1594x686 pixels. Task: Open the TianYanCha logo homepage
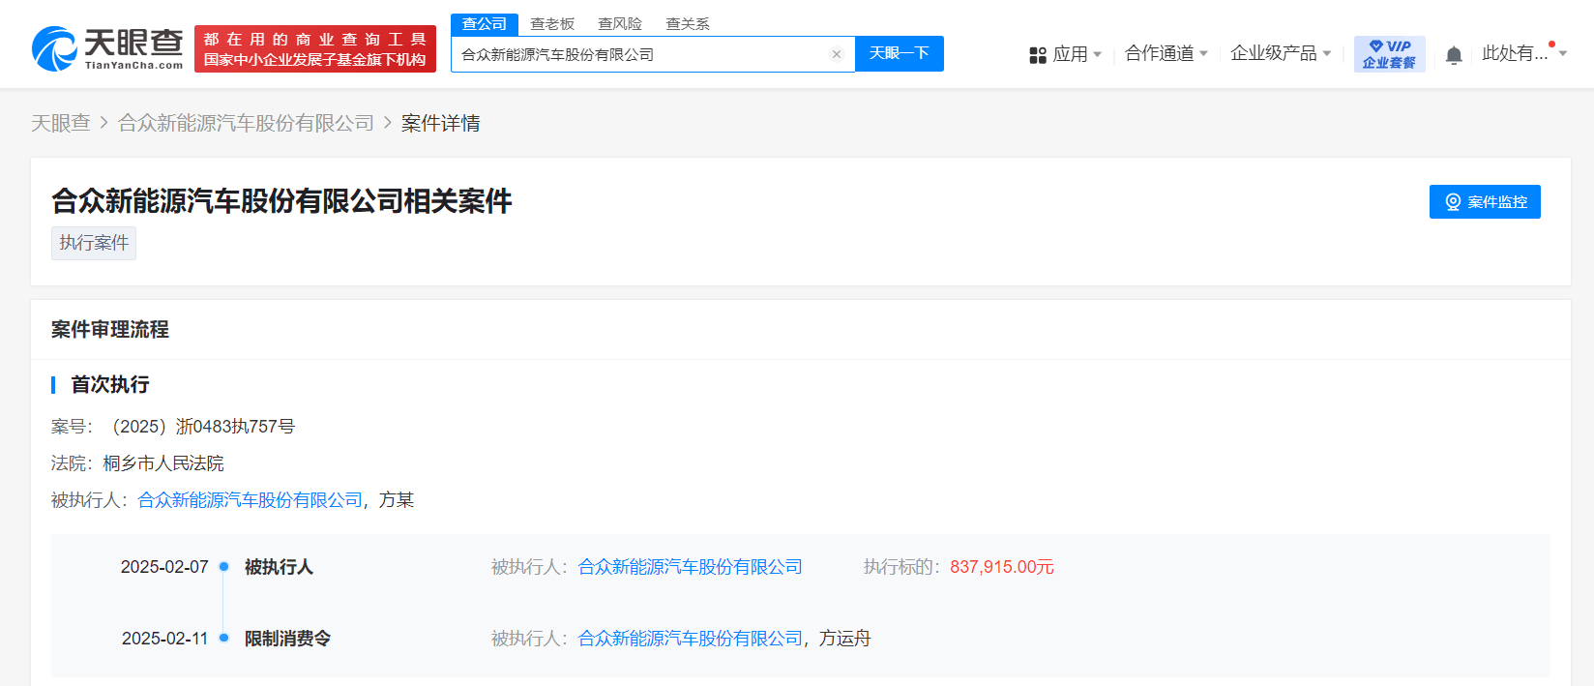[107, 48]
